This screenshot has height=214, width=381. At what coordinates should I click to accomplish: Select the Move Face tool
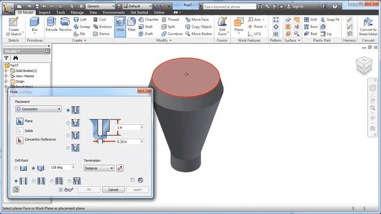(197, 20)
